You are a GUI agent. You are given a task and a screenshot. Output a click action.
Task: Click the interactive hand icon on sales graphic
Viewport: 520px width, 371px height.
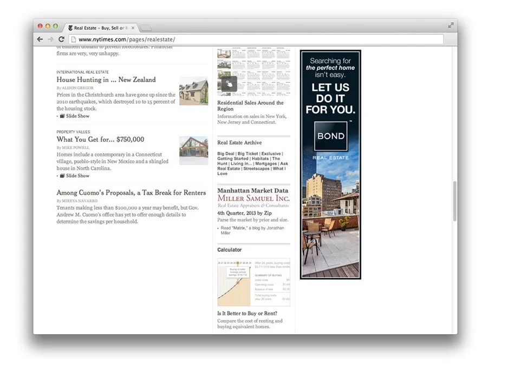click(229, 84)
